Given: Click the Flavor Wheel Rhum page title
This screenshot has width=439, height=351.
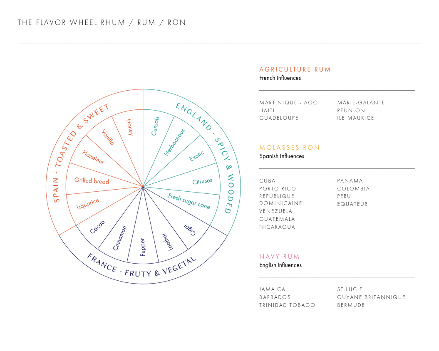Looking at the screenshot, I should (x=102, y=22).
